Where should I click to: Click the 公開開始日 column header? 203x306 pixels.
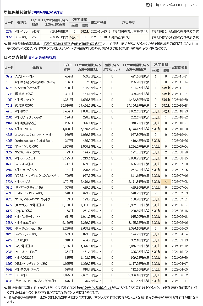180,68
